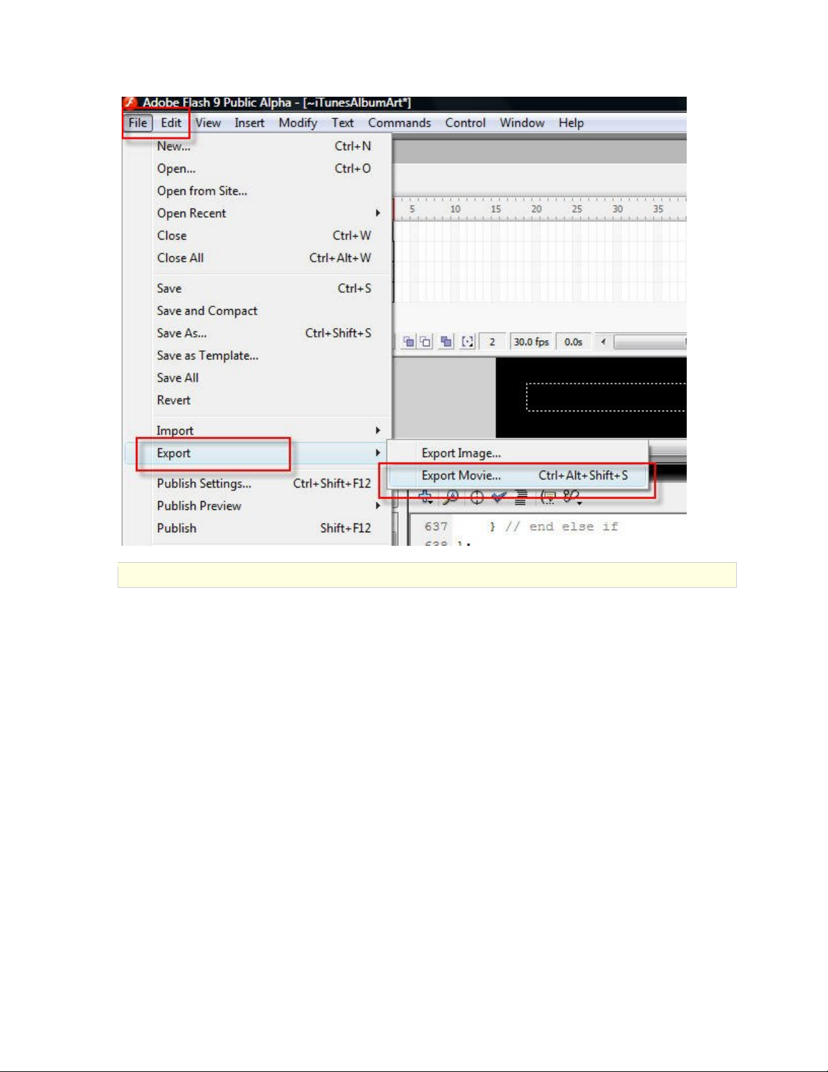Choose Export Image... menu entry
Viewport: 828px width, 1072px height.
pyautogui.click(x=462, y=453)
